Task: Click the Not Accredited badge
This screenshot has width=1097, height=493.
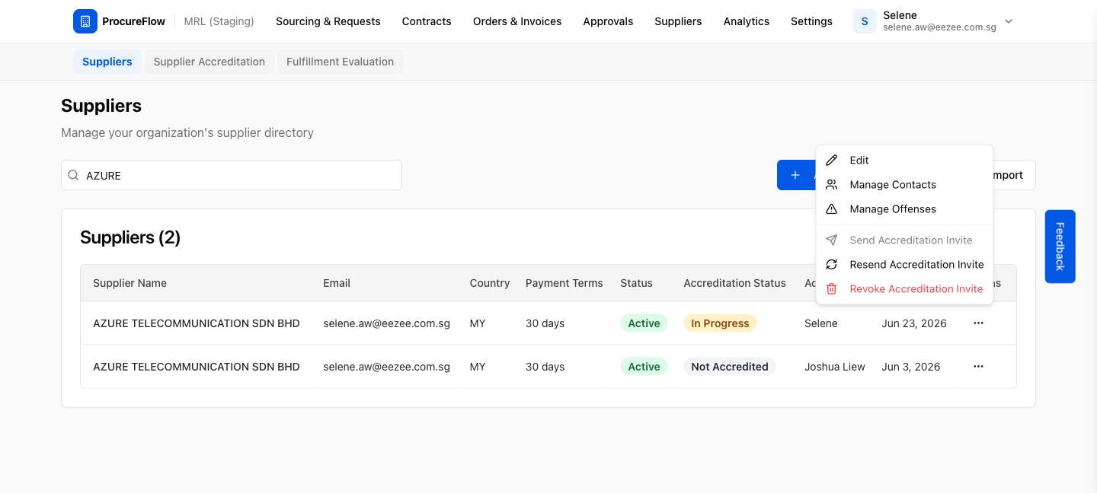Action: [730, 367]
